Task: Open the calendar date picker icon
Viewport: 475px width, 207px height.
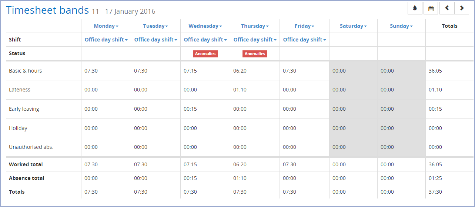Action: pos(431,8)
